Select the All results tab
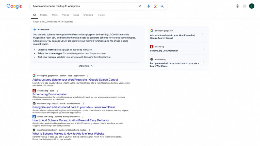 34,15
